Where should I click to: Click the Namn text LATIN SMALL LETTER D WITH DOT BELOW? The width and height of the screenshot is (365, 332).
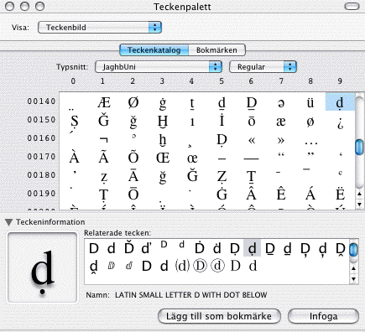(x=191, y=295)
